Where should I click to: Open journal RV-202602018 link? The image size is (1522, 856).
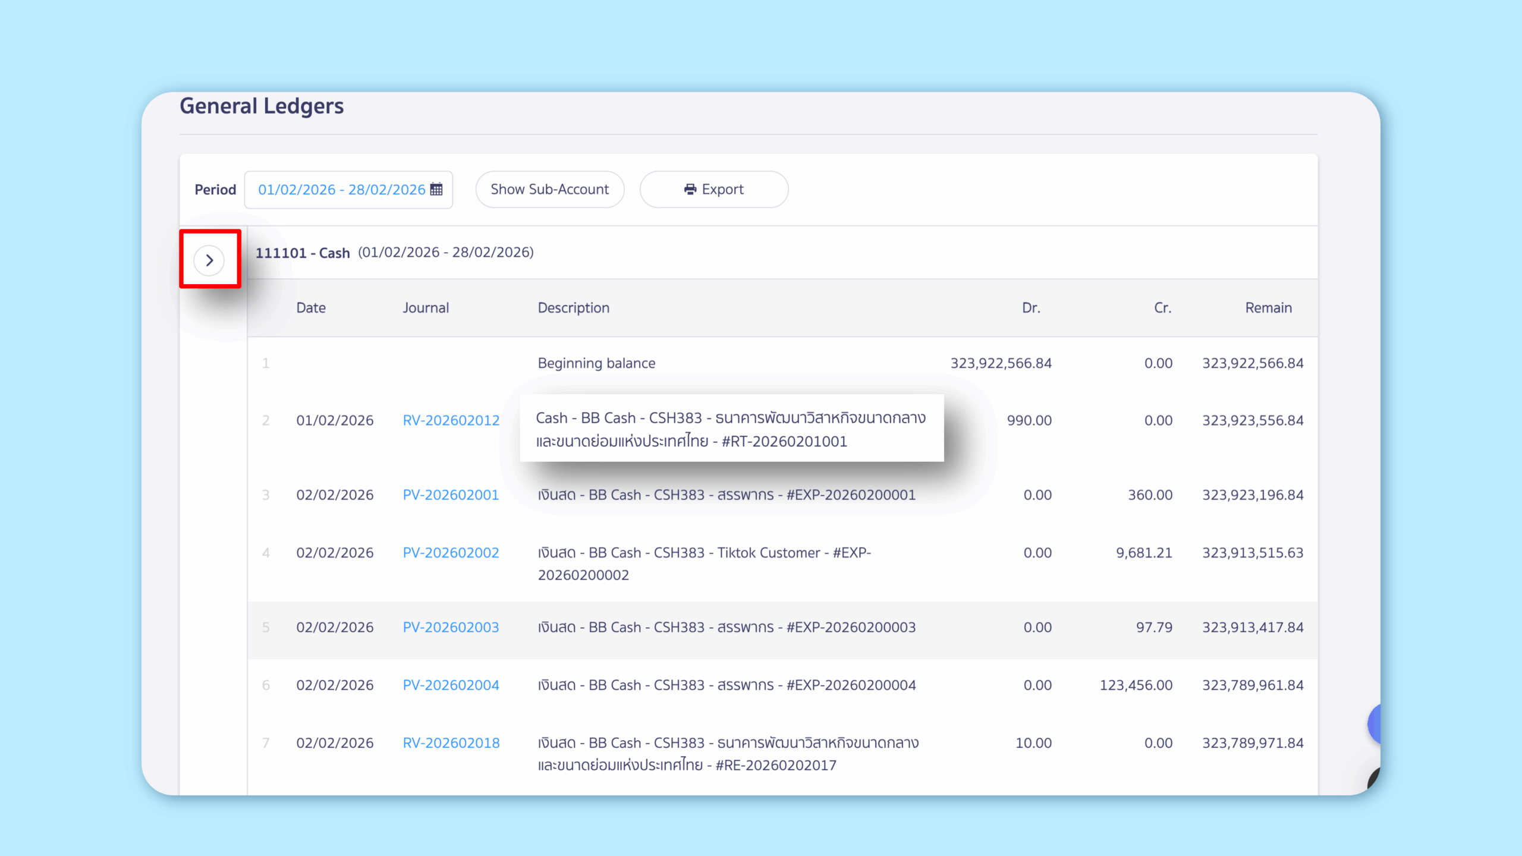click(x=451, y=742)
